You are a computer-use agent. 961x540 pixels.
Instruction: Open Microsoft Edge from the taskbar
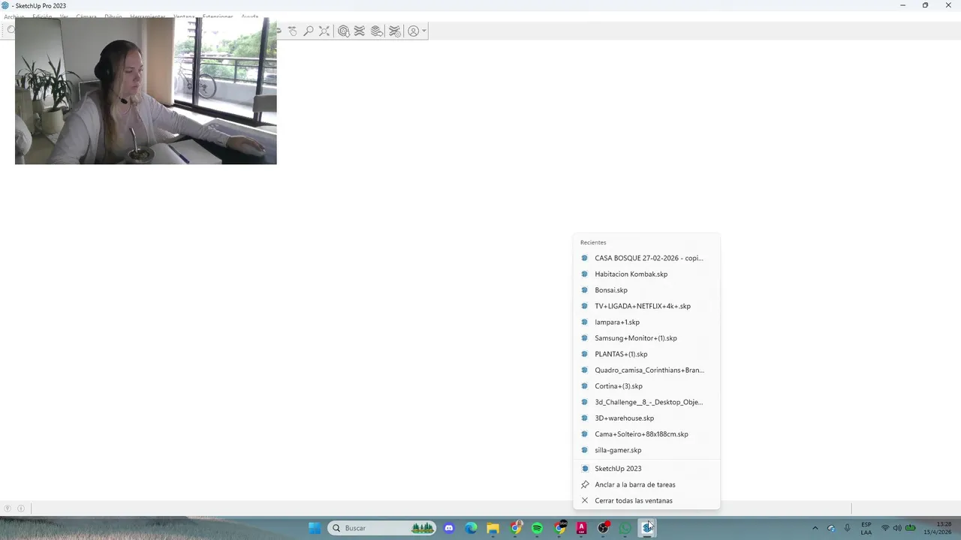[x=471, y=528]
